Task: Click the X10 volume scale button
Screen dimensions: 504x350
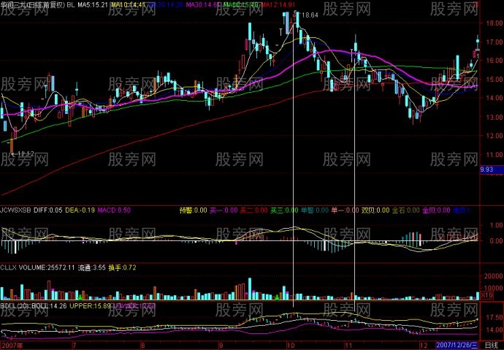Action: pyautogui.click(x=486, y=295)
